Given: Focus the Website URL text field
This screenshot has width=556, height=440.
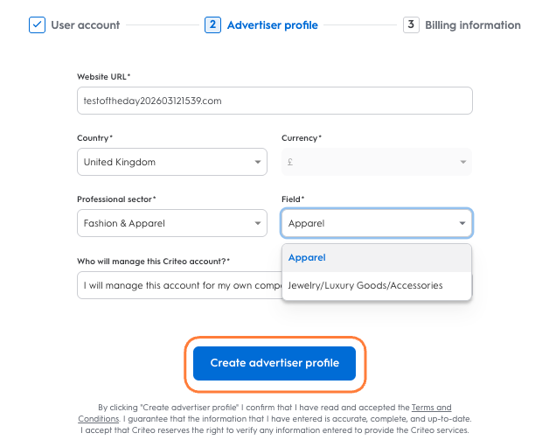Looking at the screenshot, I should click(275, 101).
